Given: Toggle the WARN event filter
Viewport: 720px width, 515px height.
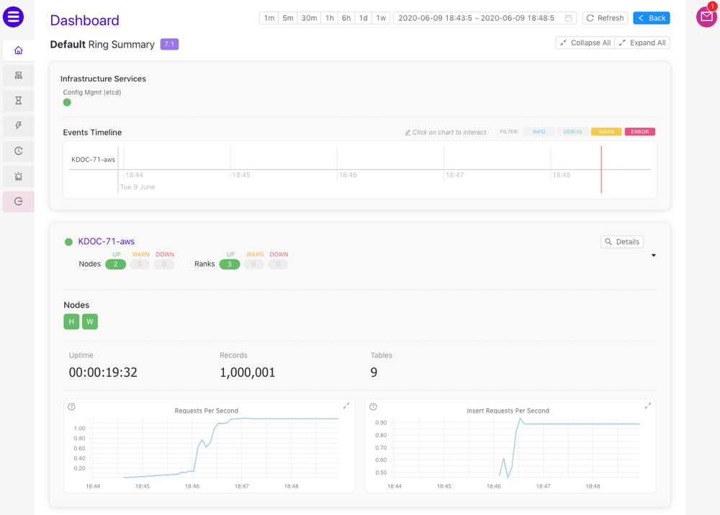Looking at the screenshot, I should click(606, 131).
